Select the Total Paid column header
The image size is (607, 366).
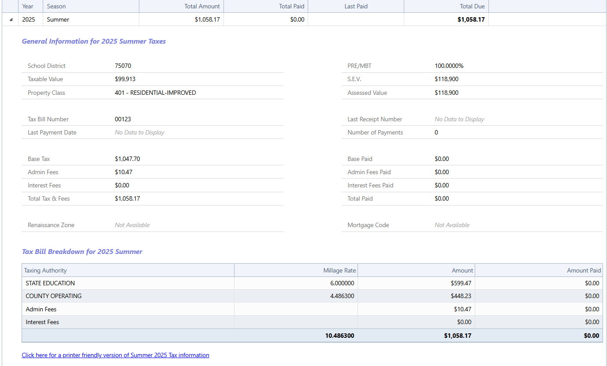click(x=291, y=6)
